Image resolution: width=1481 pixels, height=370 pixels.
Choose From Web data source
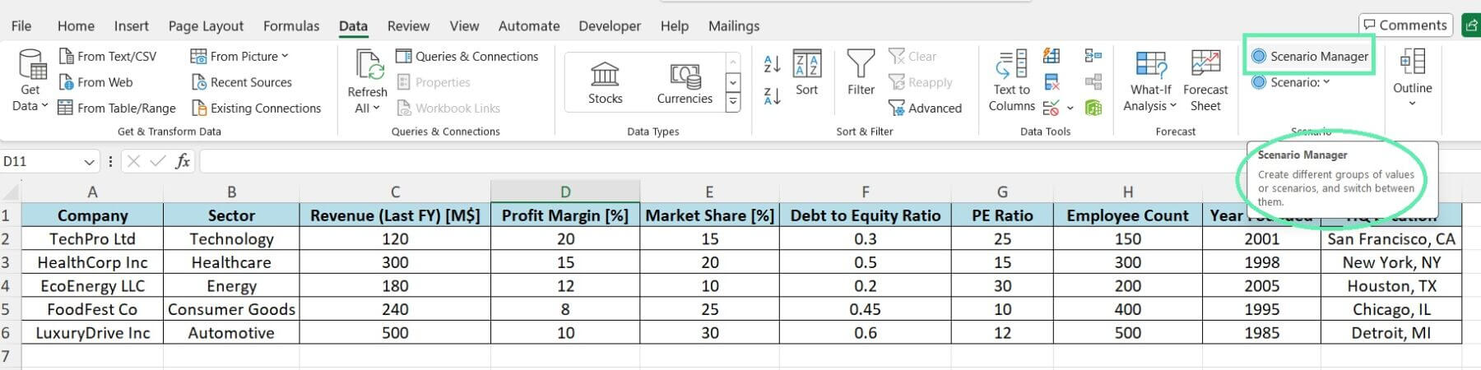(95, 82)
